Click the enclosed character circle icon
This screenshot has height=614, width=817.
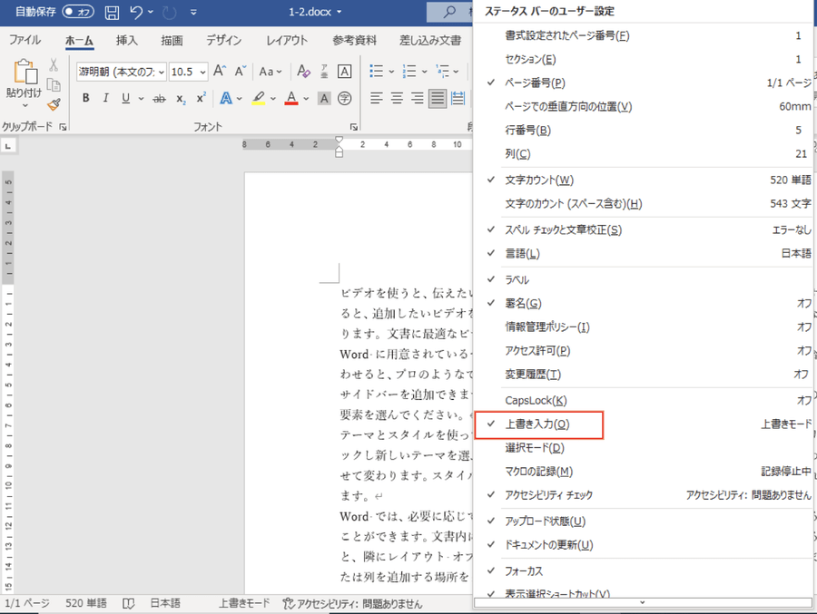(x=344, y=98)
